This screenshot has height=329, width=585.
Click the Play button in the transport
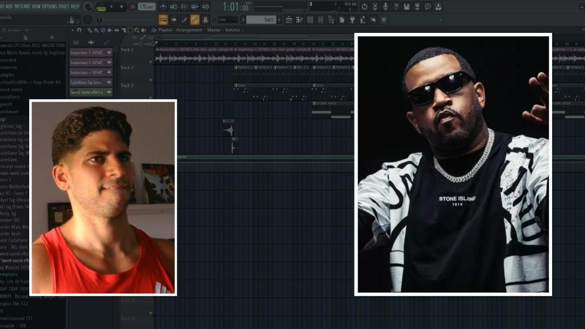pyautogui.click(x=112, y=7)
